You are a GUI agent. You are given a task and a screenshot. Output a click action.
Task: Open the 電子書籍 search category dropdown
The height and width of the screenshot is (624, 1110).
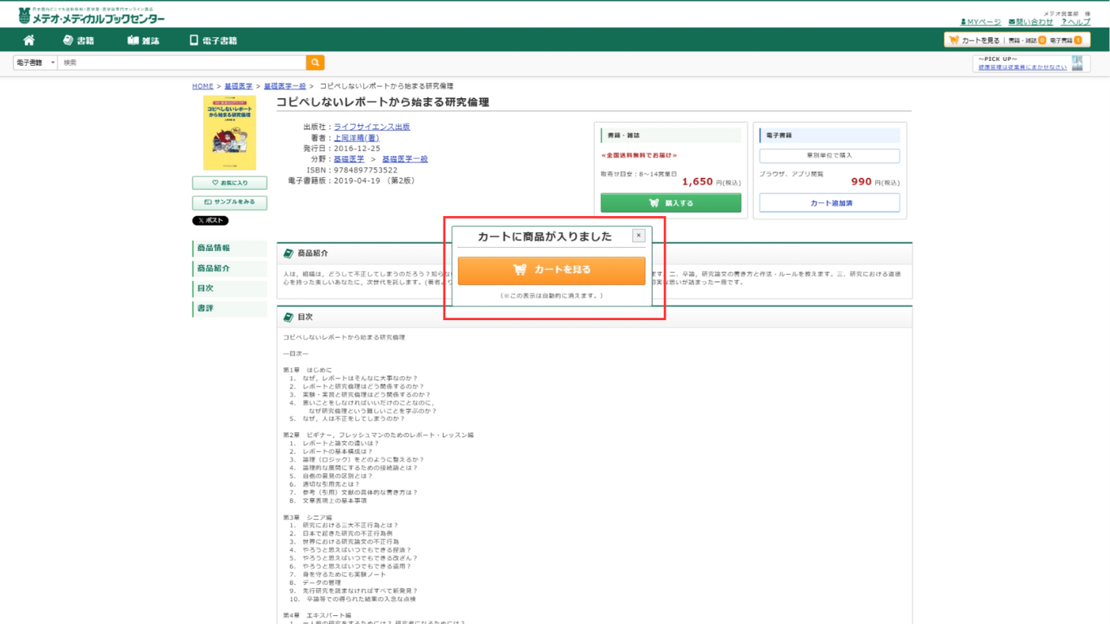pos(35,63)
